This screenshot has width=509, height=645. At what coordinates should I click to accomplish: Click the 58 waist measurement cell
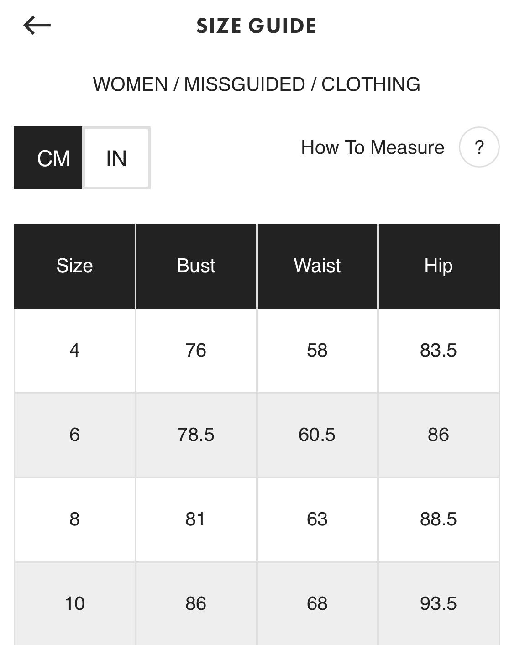317,350
